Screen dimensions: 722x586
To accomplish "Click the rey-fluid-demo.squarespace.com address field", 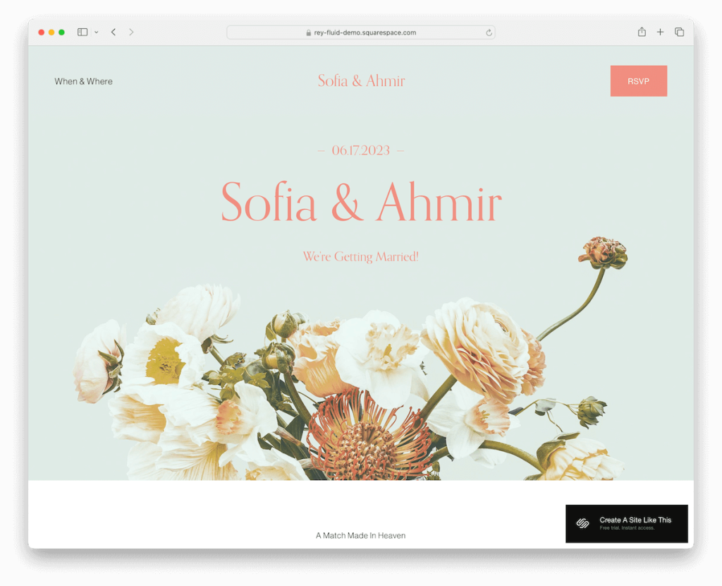I will point(360,32).
